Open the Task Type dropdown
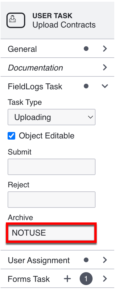116x295 pixels. tap(52, 117)
